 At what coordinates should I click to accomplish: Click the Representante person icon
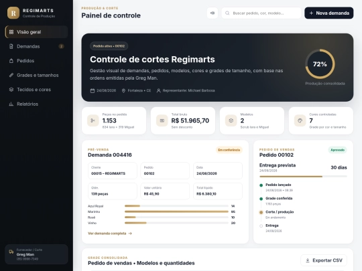point(159,90)
